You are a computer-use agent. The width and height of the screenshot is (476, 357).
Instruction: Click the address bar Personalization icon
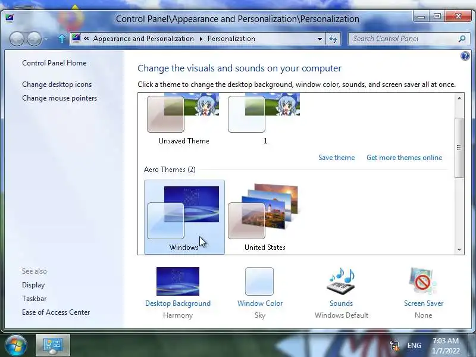coord(76,38)
